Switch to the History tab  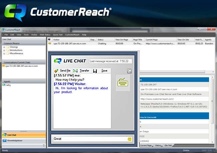point(158,145)
